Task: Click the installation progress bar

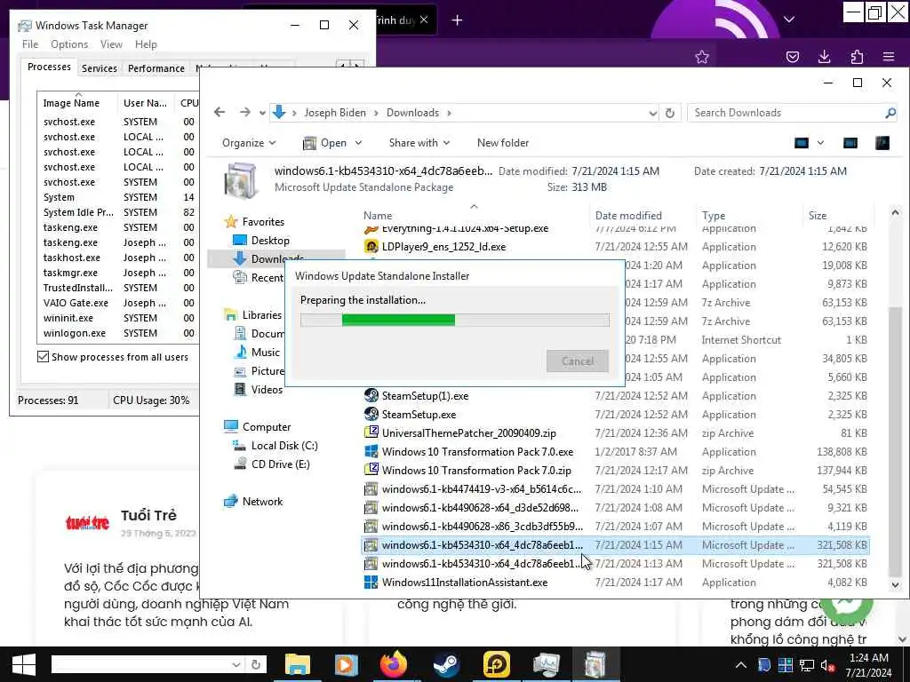Action: pyautogui.click(x=455, y=320)
